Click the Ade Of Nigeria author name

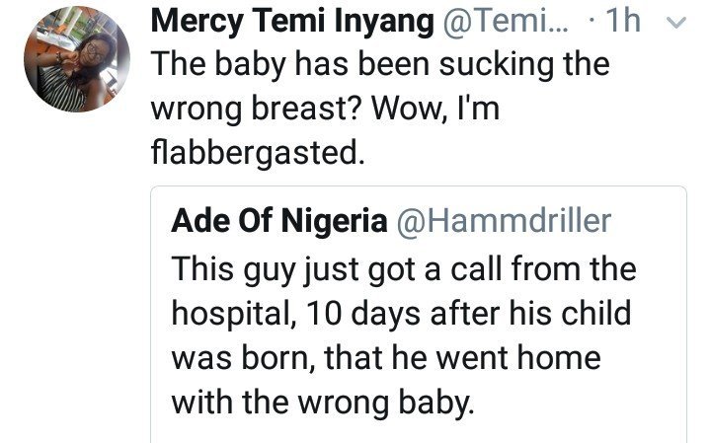[278, 221]
